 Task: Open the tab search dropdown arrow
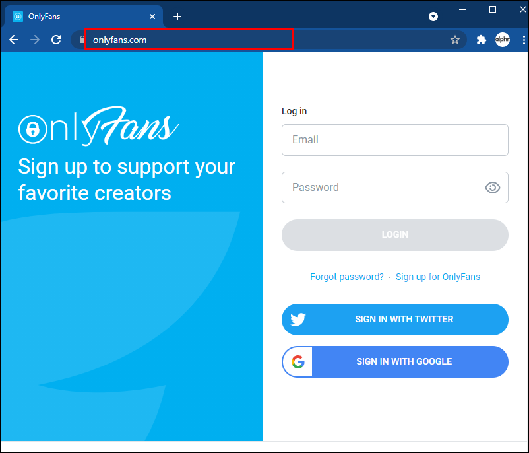click(433, 17)
